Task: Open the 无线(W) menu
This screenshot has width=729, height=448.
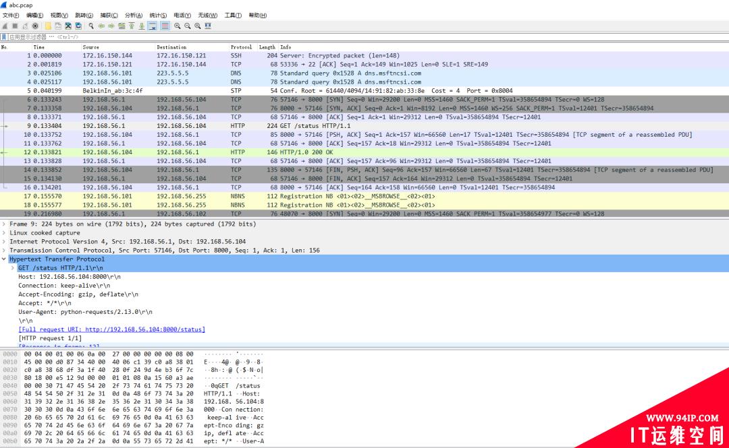Action: (x=207, y=15)
